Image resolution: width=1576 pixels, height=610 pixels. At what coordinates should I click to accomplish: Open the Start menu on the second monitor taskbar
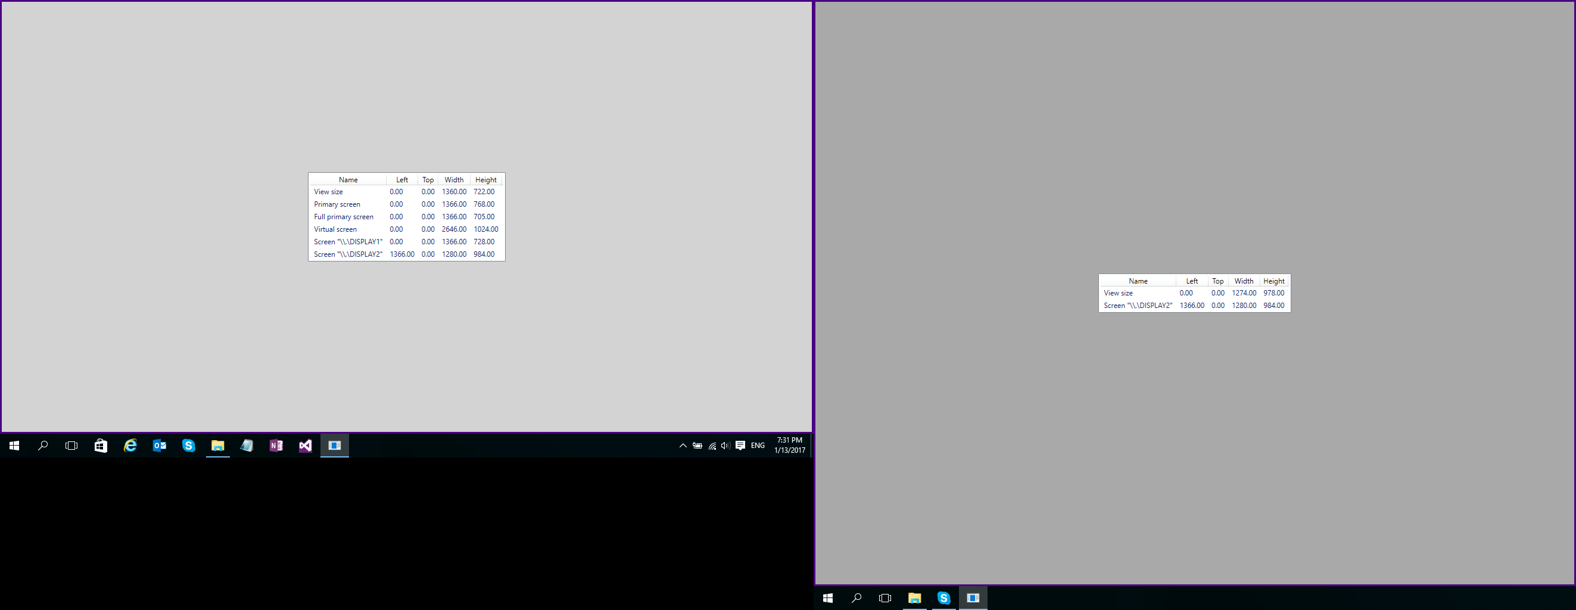point(828,597)
